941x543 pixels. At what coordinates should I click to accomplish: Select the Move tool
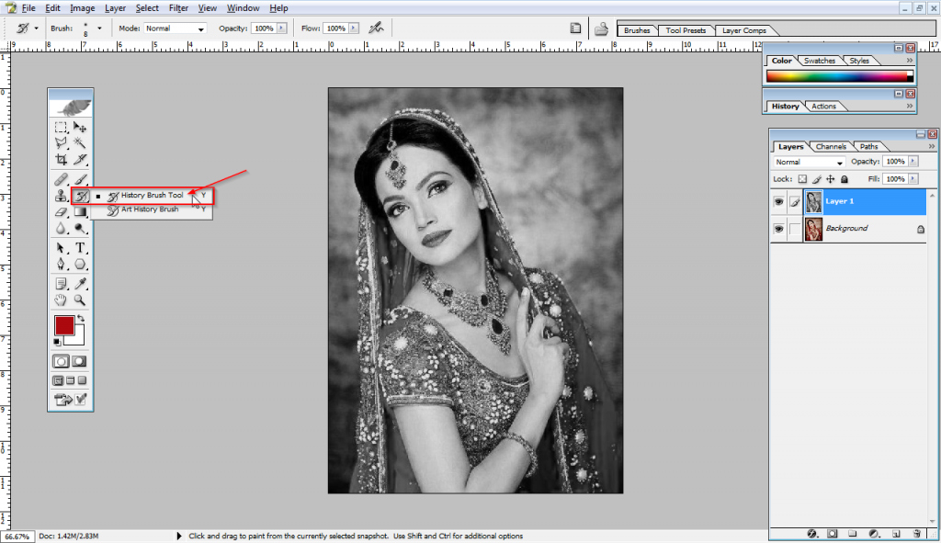tap(80, 127)
